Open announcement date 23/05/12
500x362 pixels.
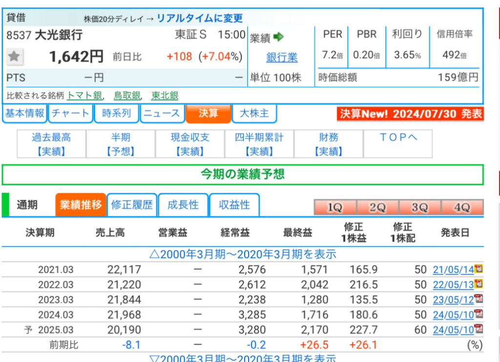pos(453,300)
